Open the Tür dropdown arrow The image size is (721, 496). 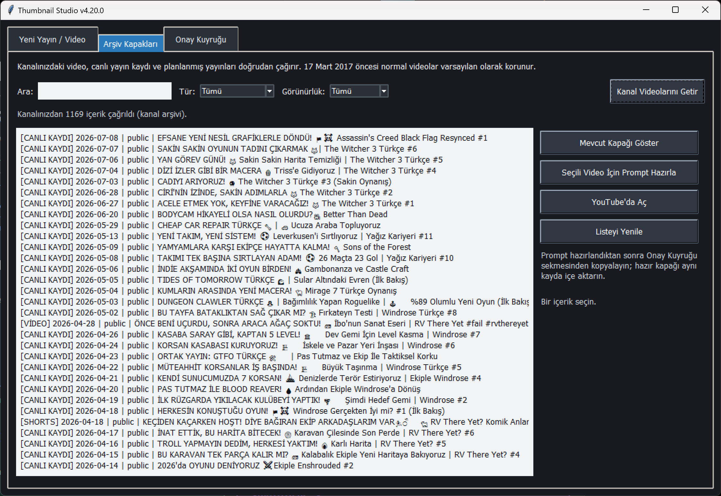tap(270, 91)
